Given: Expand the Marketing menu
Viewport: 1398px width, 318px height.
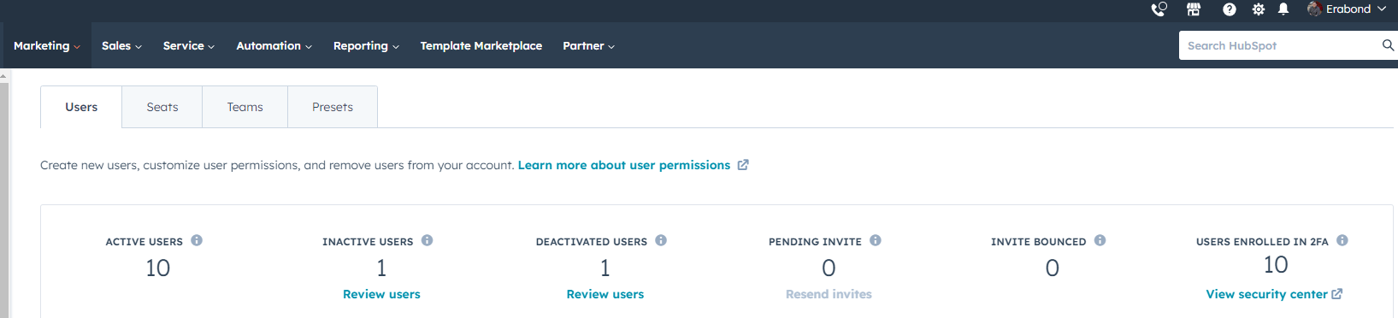Looking at the screenshot, I should coord(47,46).
